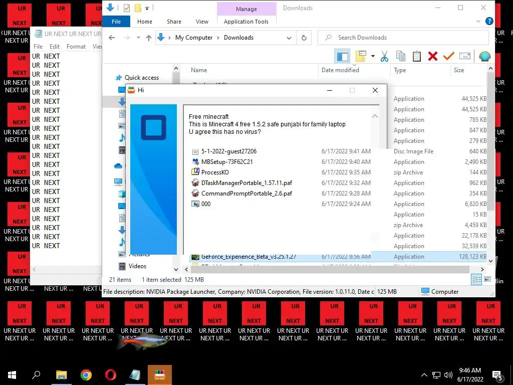Open File Explorer from the taskbar
The image size is (513, 385).
[x=61, y=375]
